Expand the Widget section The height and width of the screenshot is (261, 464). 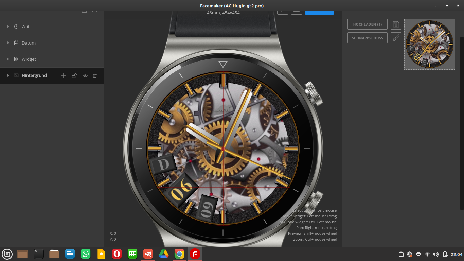point(8,59)
